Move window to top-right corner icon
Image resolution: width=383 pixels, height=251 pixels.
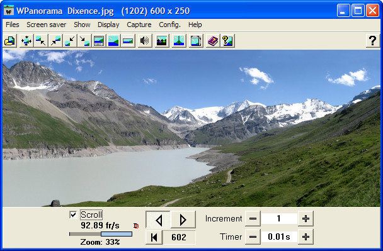pyautogui.click(x=55, y=40)
